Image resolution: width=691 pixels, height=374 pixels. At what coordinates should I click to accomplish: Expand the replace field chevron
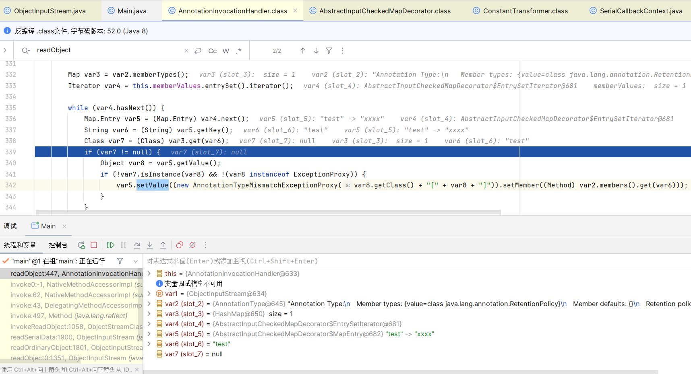[x=5, y=50]
